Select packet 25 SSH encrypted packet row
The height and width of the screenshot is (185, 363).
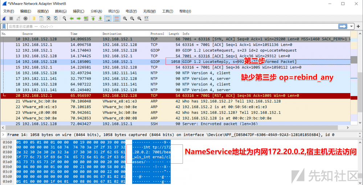[175, 124]
